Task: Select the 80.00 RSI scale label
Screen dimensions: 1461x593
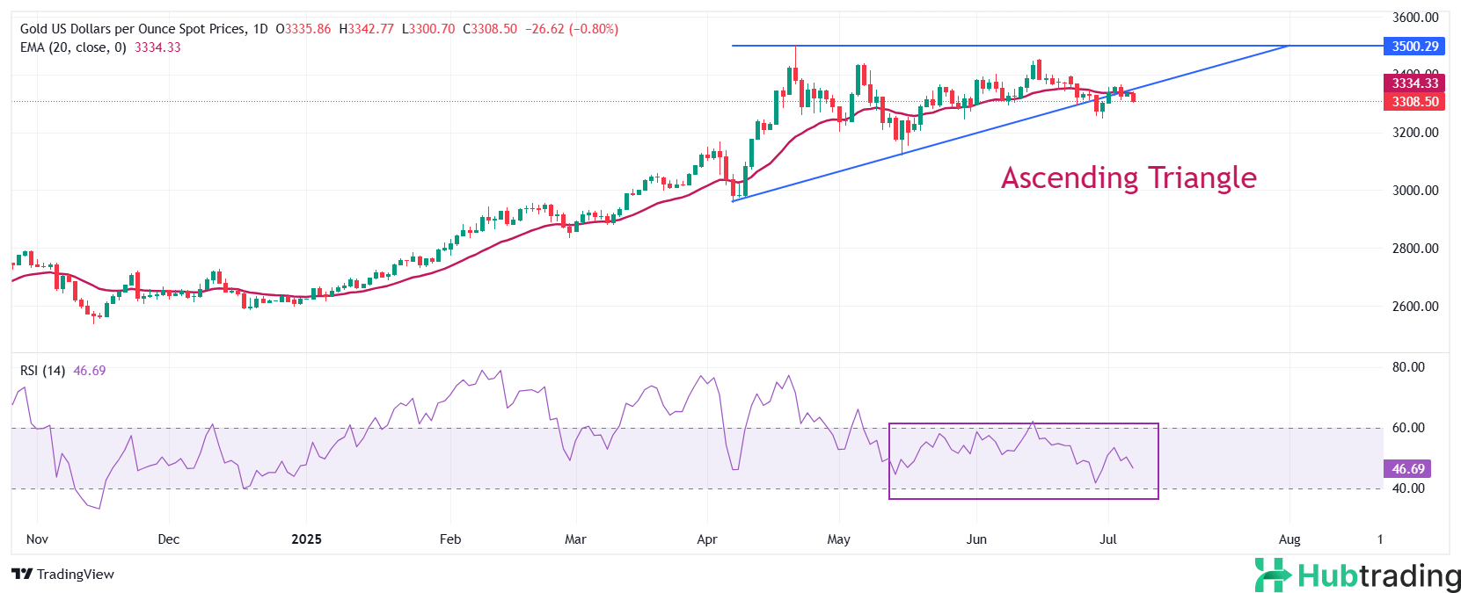Action: [x=1407, y=367]
